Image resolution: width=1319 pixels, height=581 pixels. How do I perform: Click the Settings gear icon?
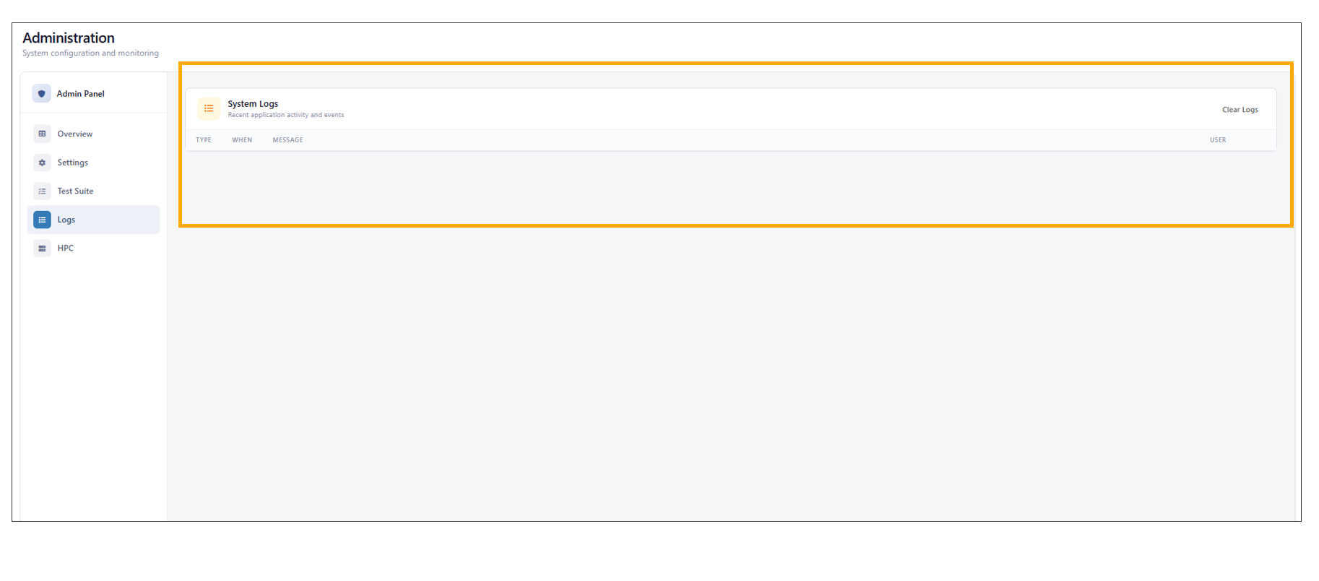coord(42,163)
